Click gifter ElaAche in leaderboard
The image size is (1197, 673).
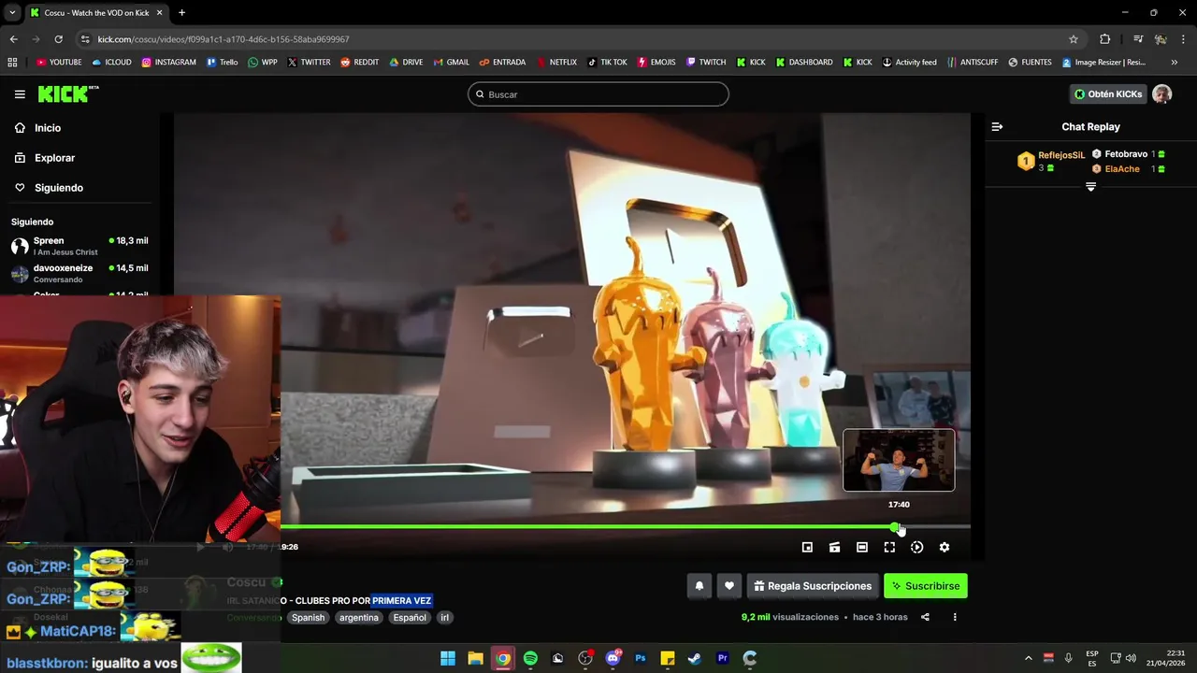pos(1122,169)
